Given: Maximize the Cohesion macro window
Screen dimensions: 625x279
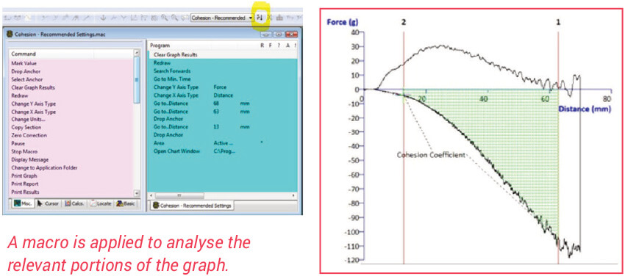Looking at the screenshot, I should [279, 35].
